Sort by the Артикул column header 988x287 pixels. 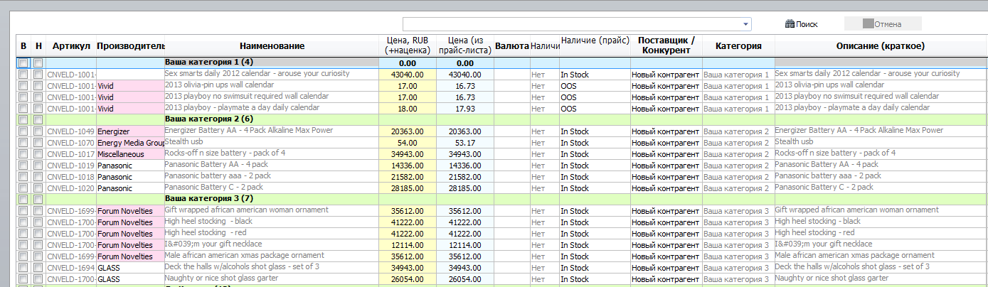click(x=70, y=45)
